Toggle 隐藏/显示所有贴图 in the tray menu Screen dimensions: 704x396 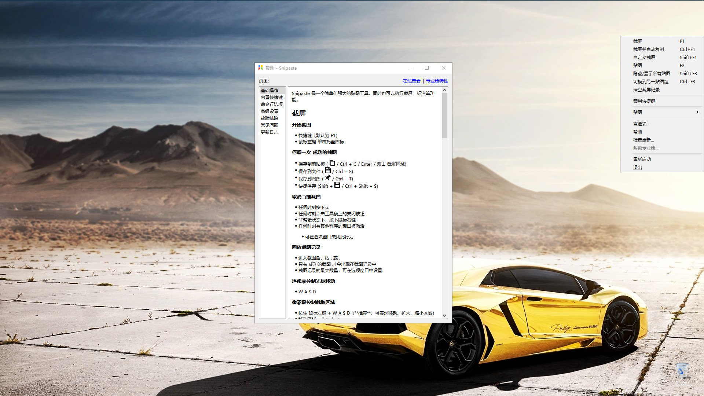[651, 74]
